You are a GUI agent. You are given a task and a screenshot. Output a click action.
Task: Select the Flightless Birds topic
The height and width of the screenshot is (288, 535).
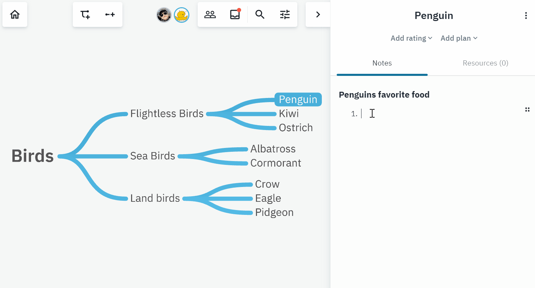point(167,113)
